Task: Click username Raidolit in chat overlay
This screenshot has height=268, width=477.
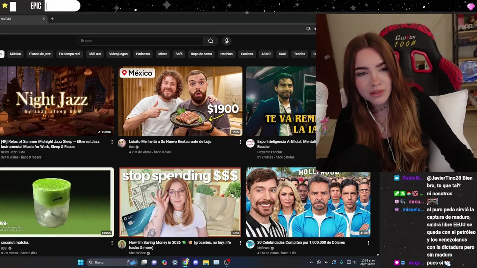Action: (x=413, y=178)
